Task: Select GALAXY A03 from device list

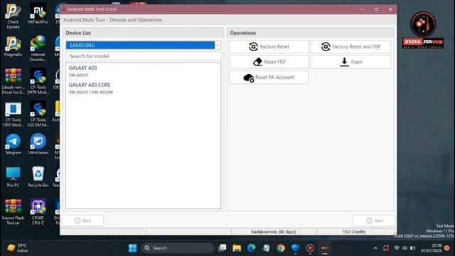Action: 144,71
